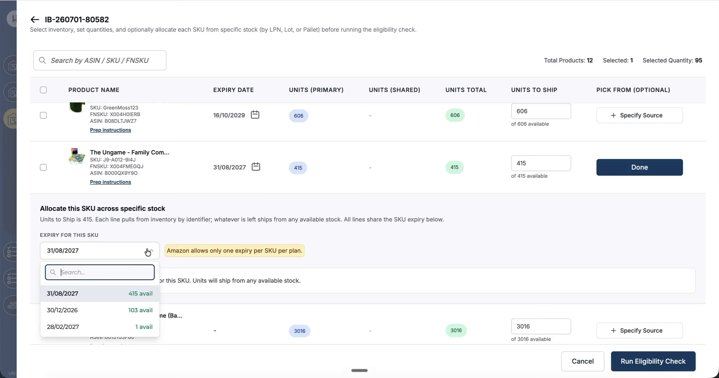Screen dimensions: 719x378
Task: Open calendar icon for 16/10/2029 expiry
Action: coord(255,115)
